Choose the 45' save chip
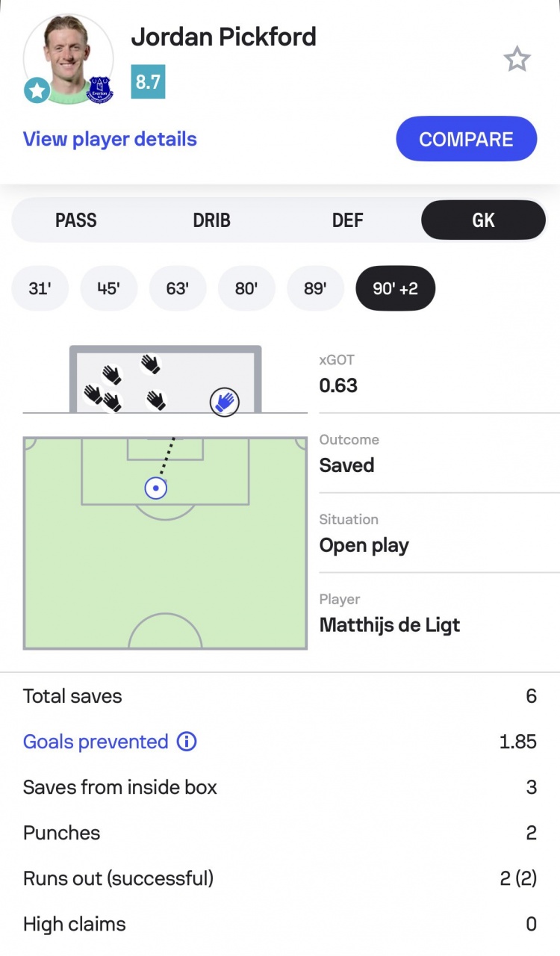 tap(108, 288)
